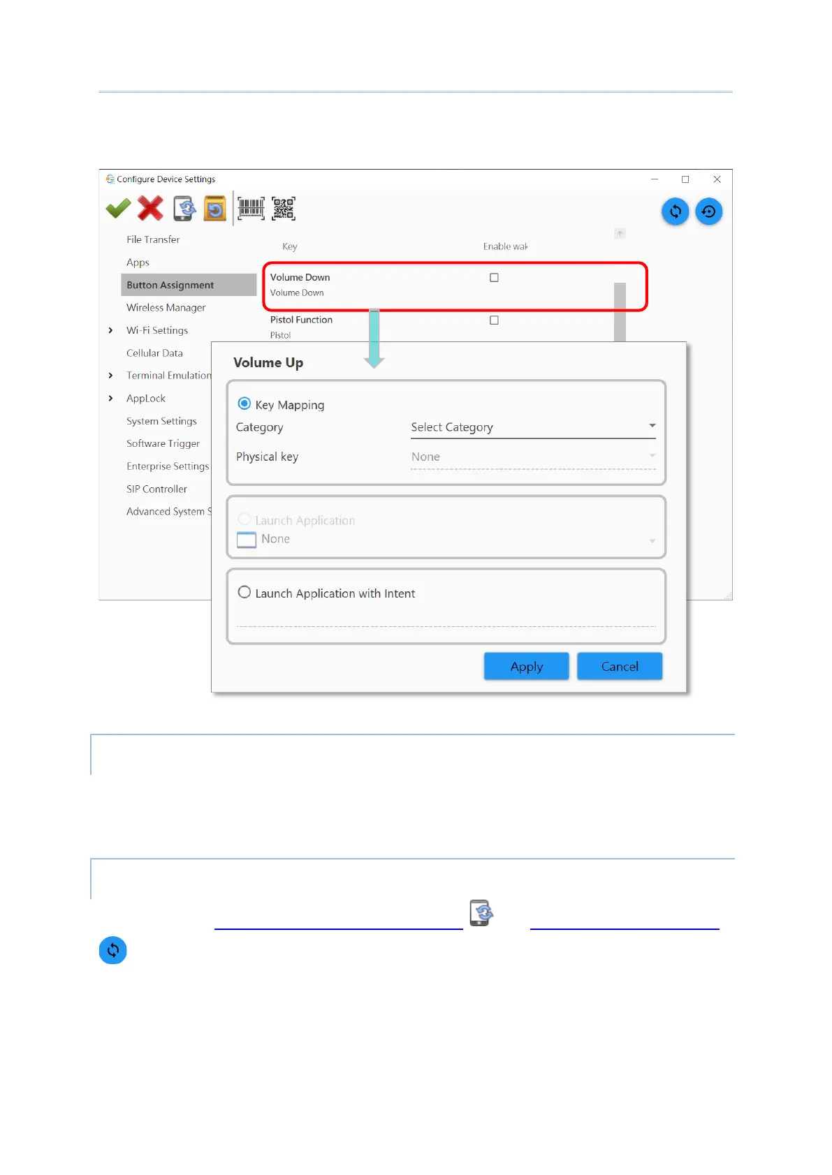832x1175 pixels.
Task: Enable wakeup checkbox for Pistol Function
Action: [495, 320]
